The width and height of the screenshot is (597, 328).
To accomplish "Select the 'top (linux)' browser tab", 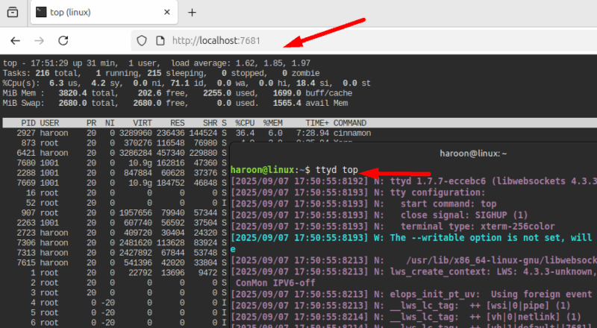I will (x=104, y=13).
